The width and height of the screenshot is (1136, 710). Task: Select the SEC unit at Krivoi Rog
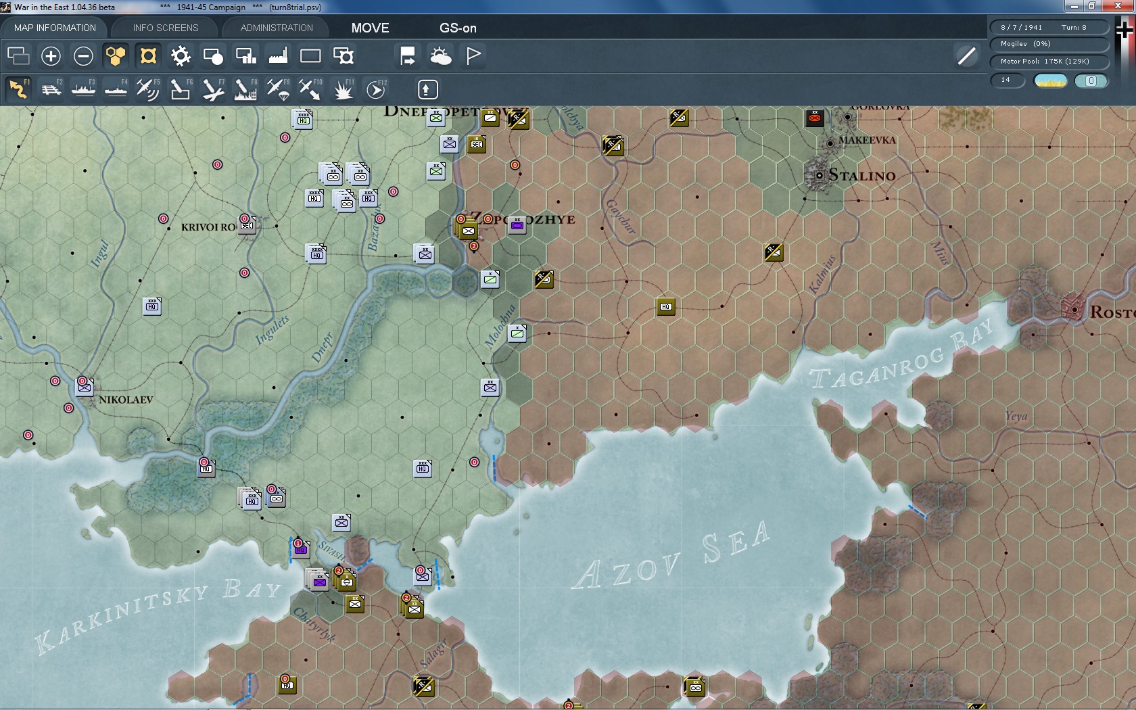[x=247, y=225]
